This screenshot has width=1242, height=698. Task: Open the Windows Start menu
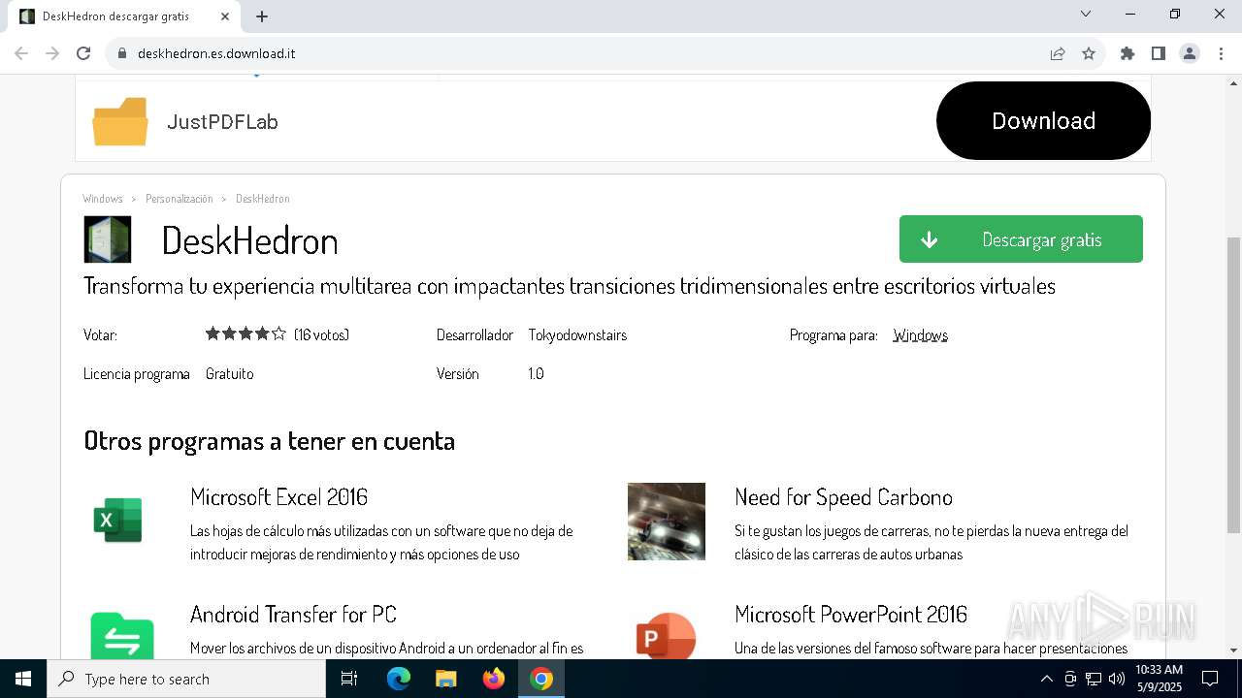pos(23,679)
